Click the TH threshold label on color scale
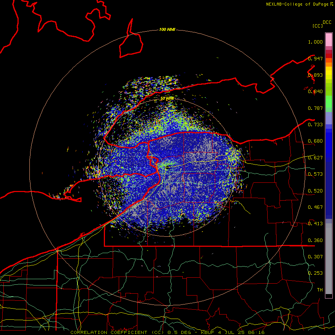335x335 pixels. [320, 290]
